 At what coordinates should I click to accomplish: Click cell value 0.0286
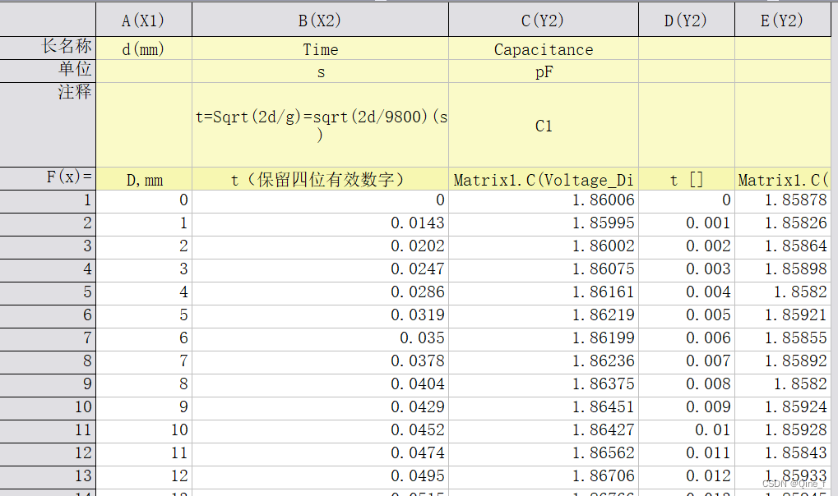click(320, 293)
